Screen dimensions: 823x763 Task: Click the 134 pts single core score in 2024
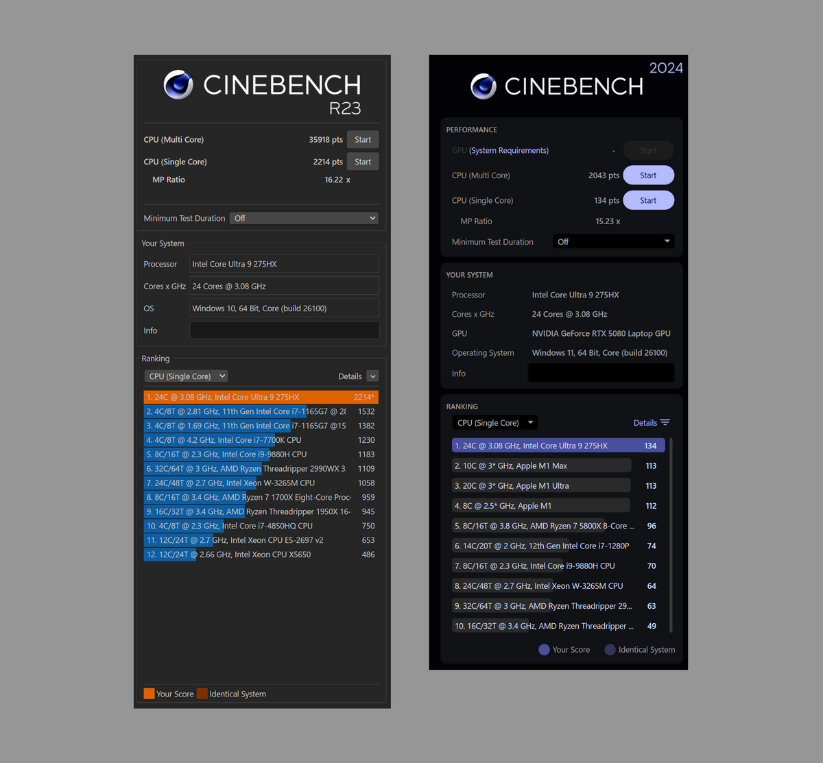[606, 200]
